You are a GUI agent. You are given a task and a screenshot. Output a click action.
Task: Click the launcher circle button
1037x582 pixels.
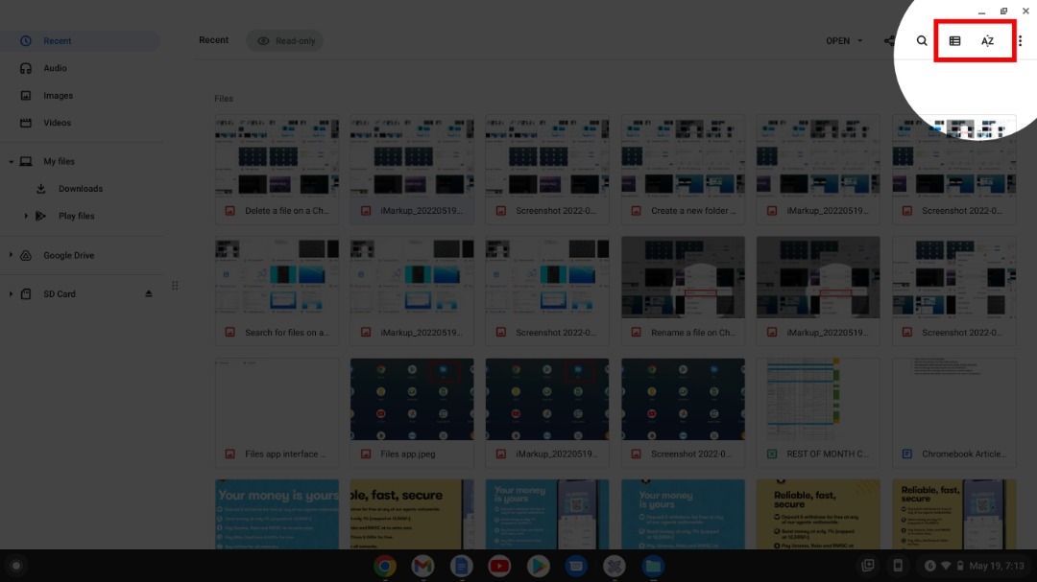[16, 566]
